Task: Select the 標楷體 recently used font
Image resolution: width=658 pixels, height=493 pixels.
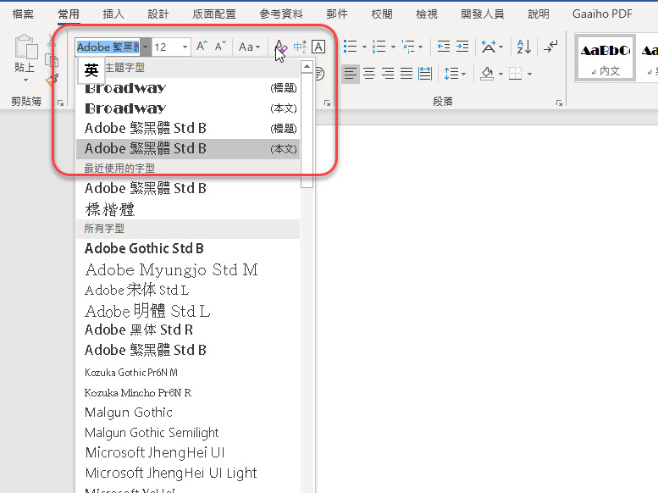Action: click(x=110, y=208)
